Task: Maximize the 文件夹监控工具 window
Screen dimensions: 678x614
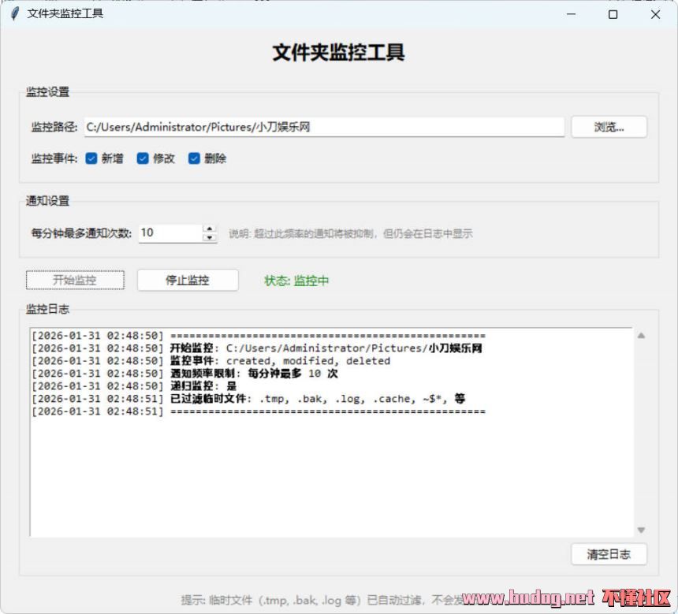Action: click(613, 14)
